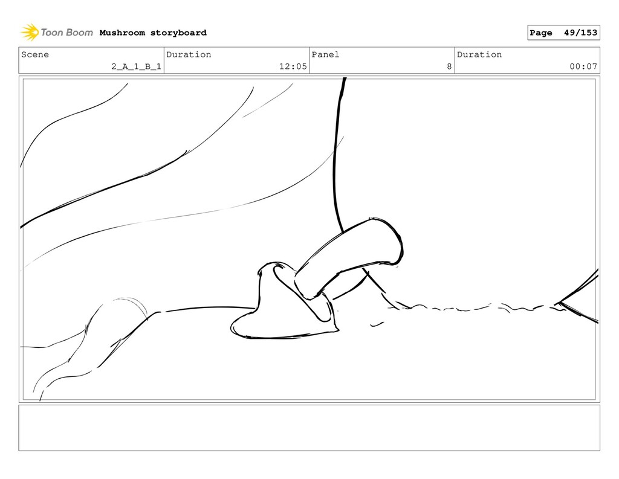The image size is (619, 479).
Task: Select the Mushroom storyboard title text
Action: coord(153,33)
